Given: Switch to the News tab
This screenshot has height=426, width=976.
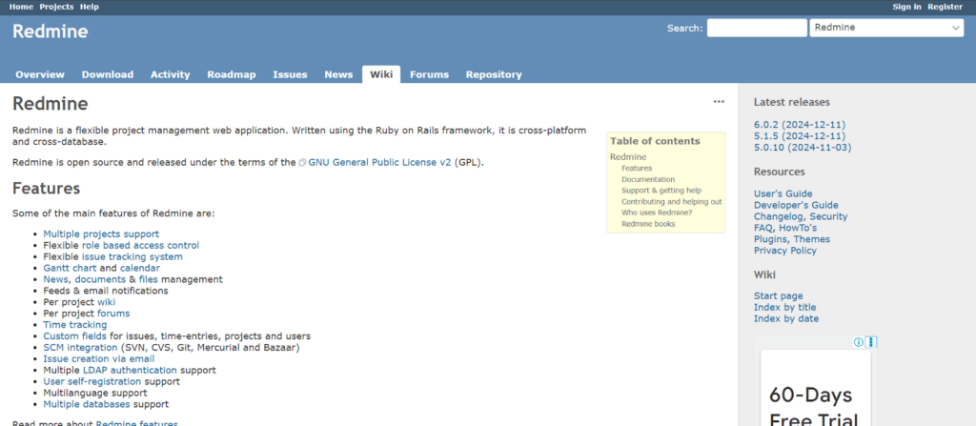Looking at the screenshot, I should coord(338,74).
